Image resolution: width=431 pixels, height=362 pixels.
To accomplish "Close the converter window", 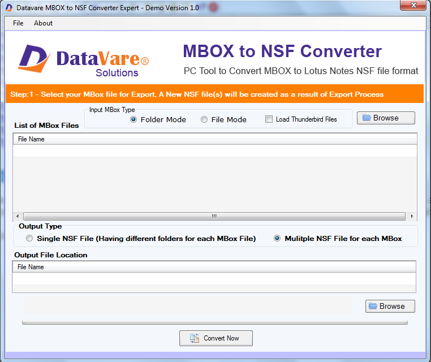I will click(413, 5).
